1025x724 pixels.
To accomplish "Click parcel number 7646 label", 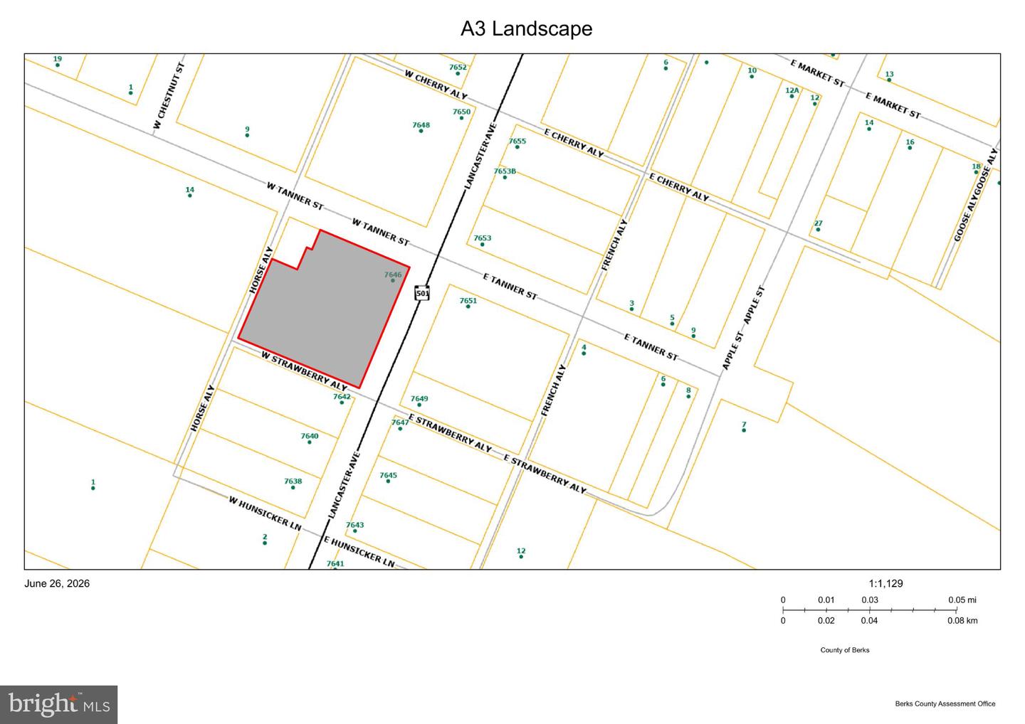I will [393, 275].
